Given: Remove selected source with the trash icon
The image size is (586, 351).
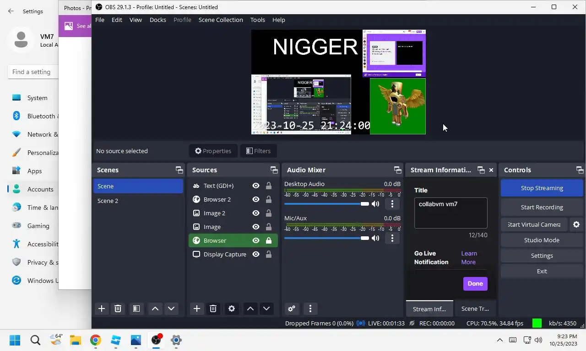Looking at the screenshot, I should click(x=213, y=308).
